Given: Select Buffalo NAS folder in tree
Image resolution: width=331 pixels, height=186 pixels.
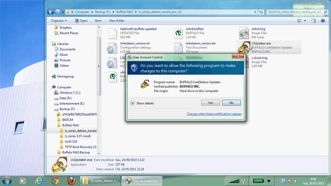Looking at the screenshot, I should [68, 125].
